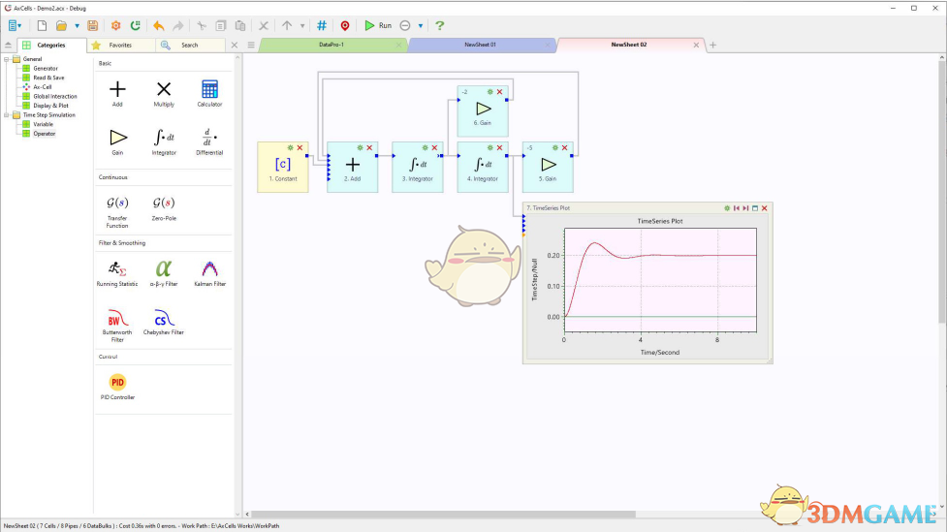Click the Transfer Function block icon
Viewport: 947px width, 532px height.
117,203
